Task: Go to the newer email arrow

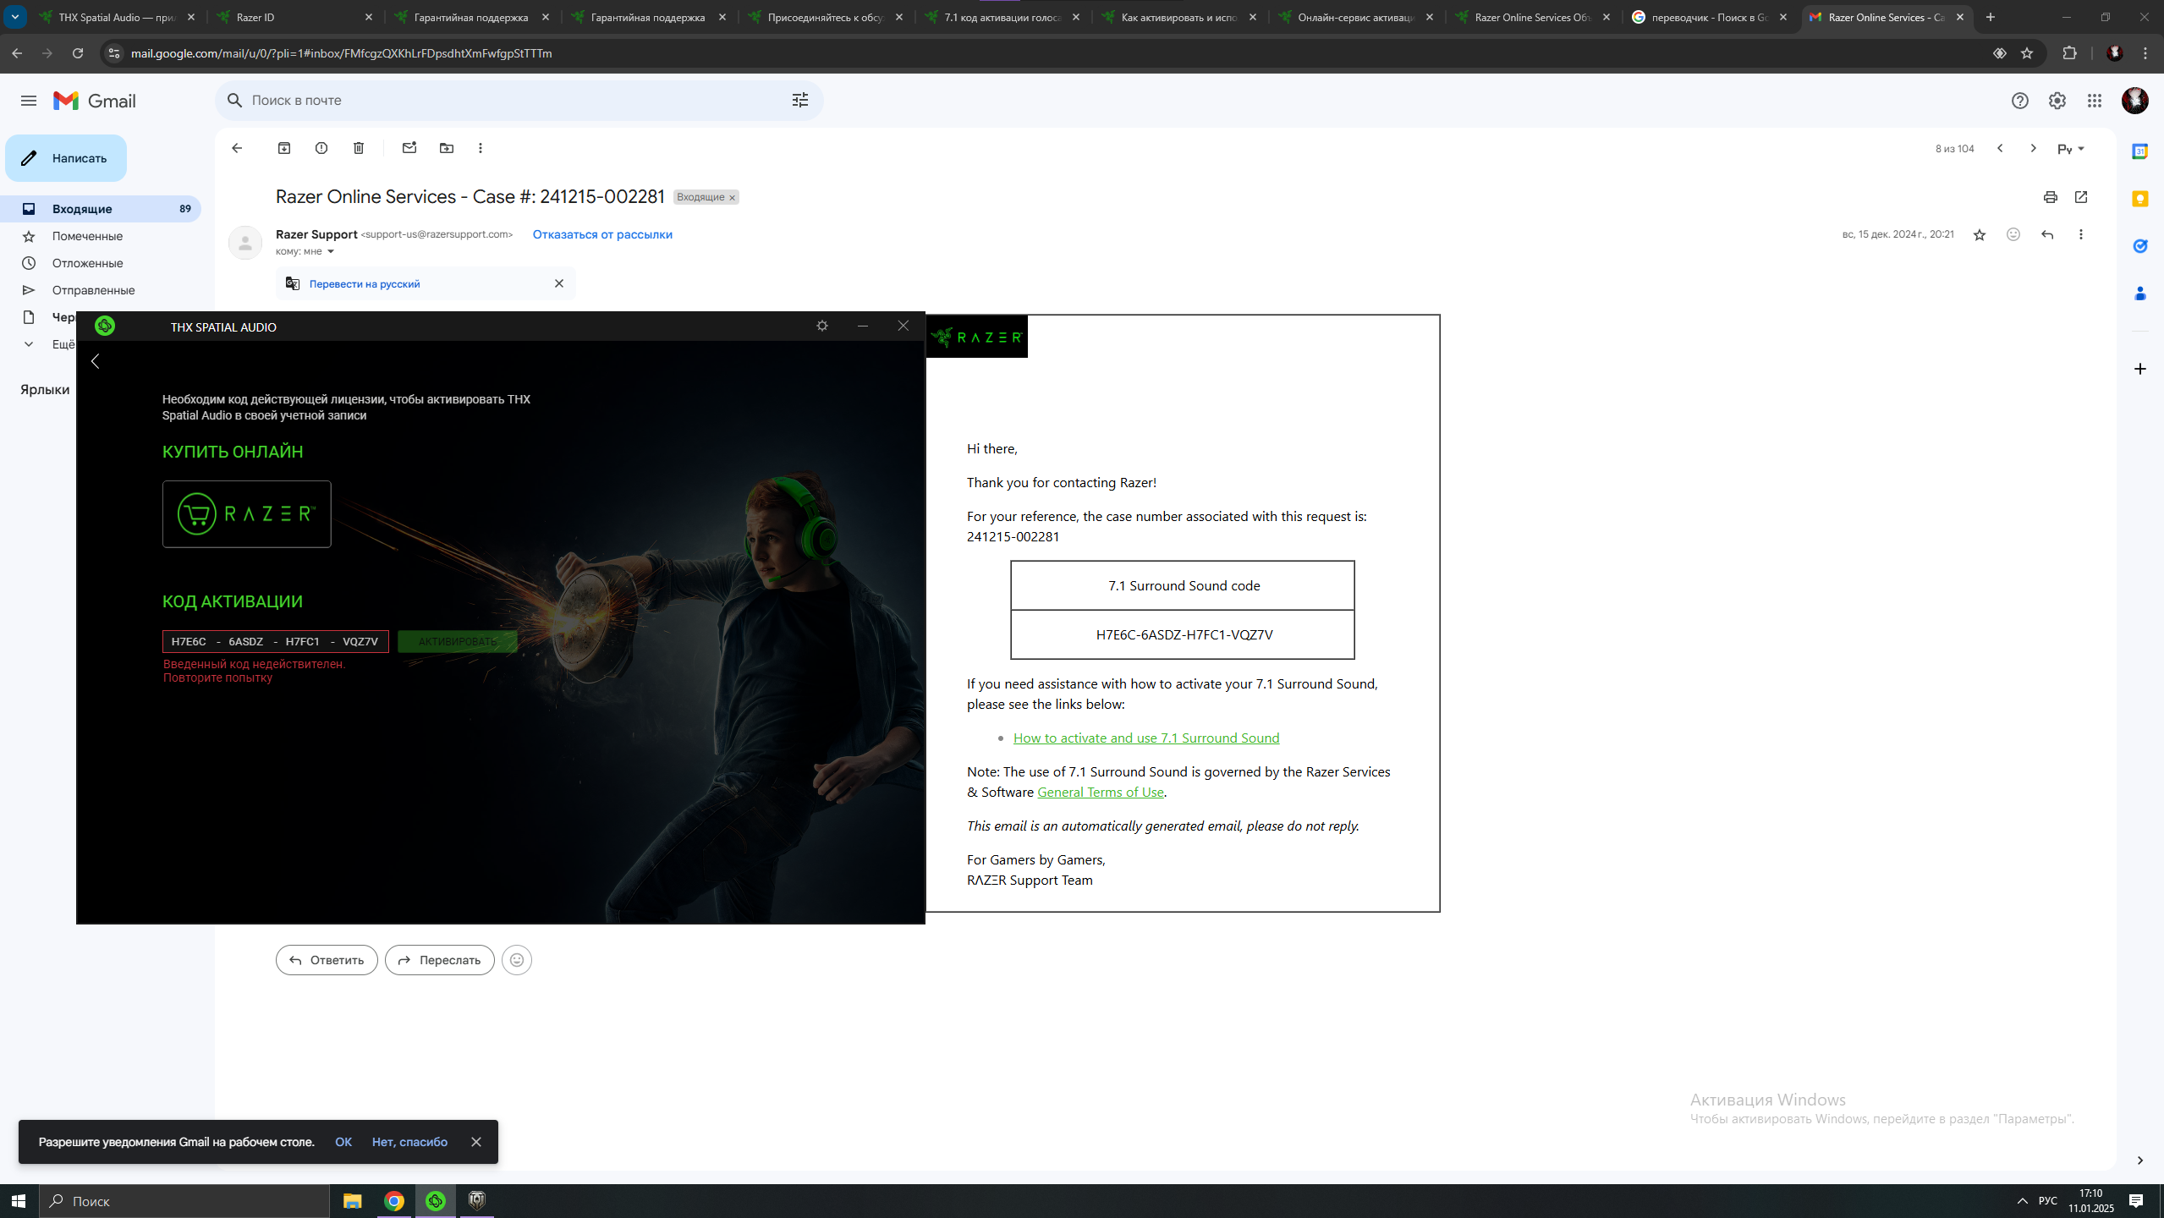Action: click(2000, 148)
